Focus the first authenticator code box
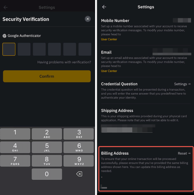 coord(9,49)
